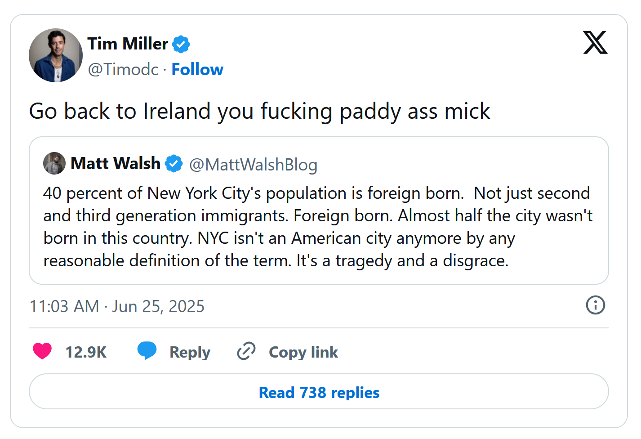Open the 11:03 AM Jun 25 timestamp
This screenshot has height=439, width=641.
pos(117,306)
